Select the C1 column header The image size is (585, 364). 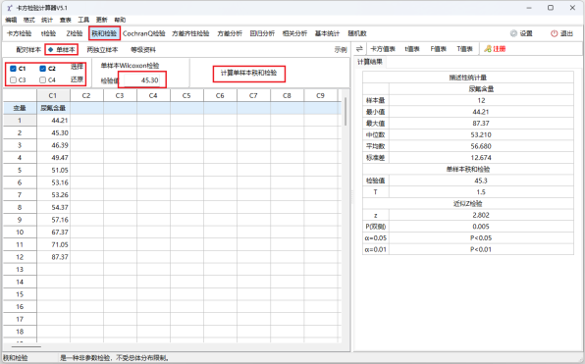coord(53,95)
